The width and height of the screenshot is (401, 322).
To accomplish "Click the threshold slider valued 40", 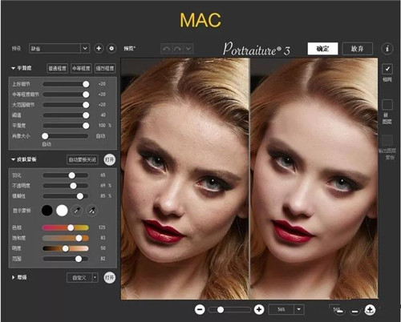I will point(66,115).
